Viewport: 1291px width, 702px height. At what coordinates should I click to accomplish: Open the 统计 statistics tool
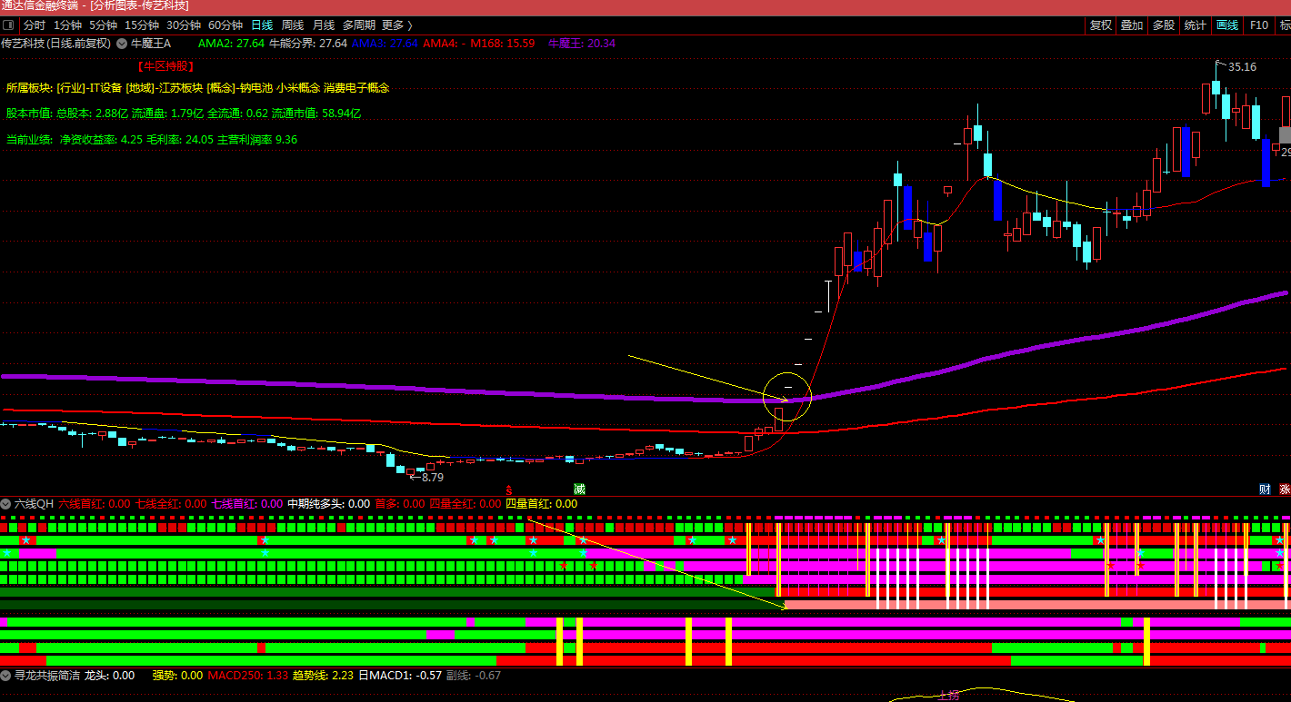(1196, 25)
